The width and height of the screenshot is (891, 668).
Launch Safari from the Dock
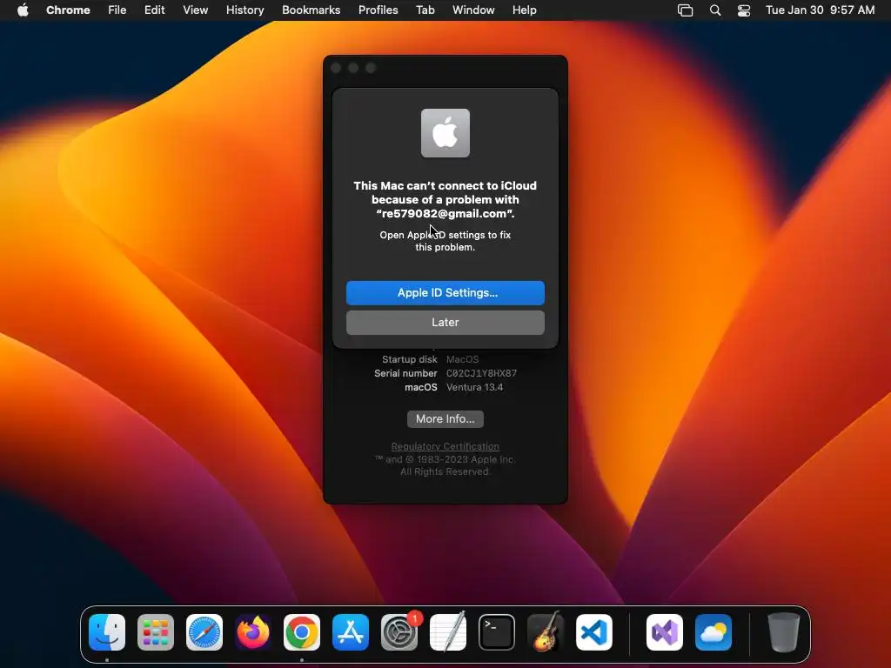pos(204,632)
